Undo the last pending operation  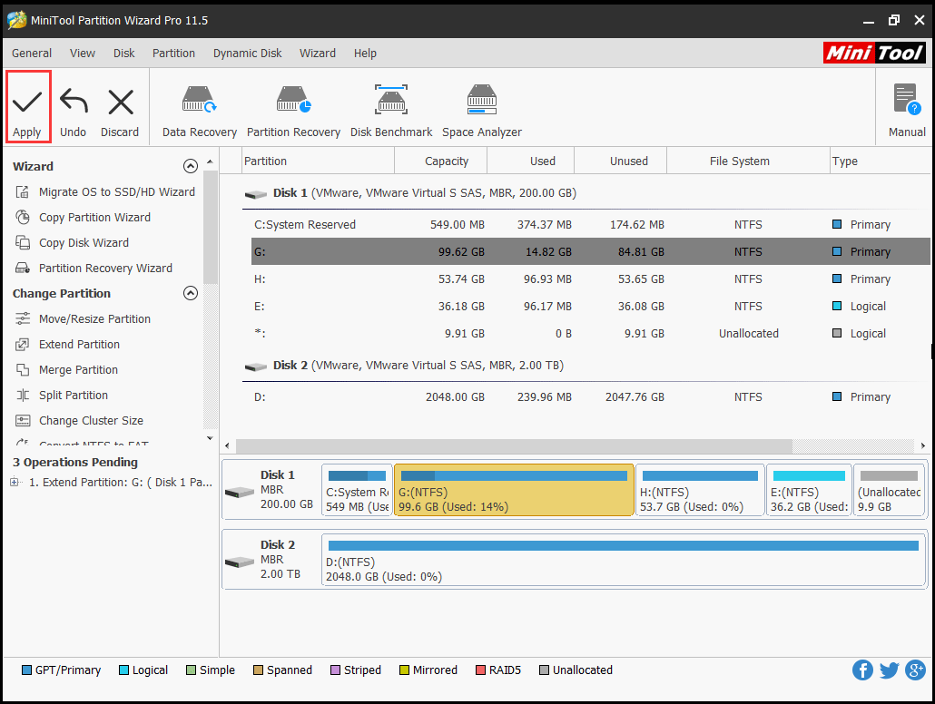pyautogui.click(x=73, y=102)
